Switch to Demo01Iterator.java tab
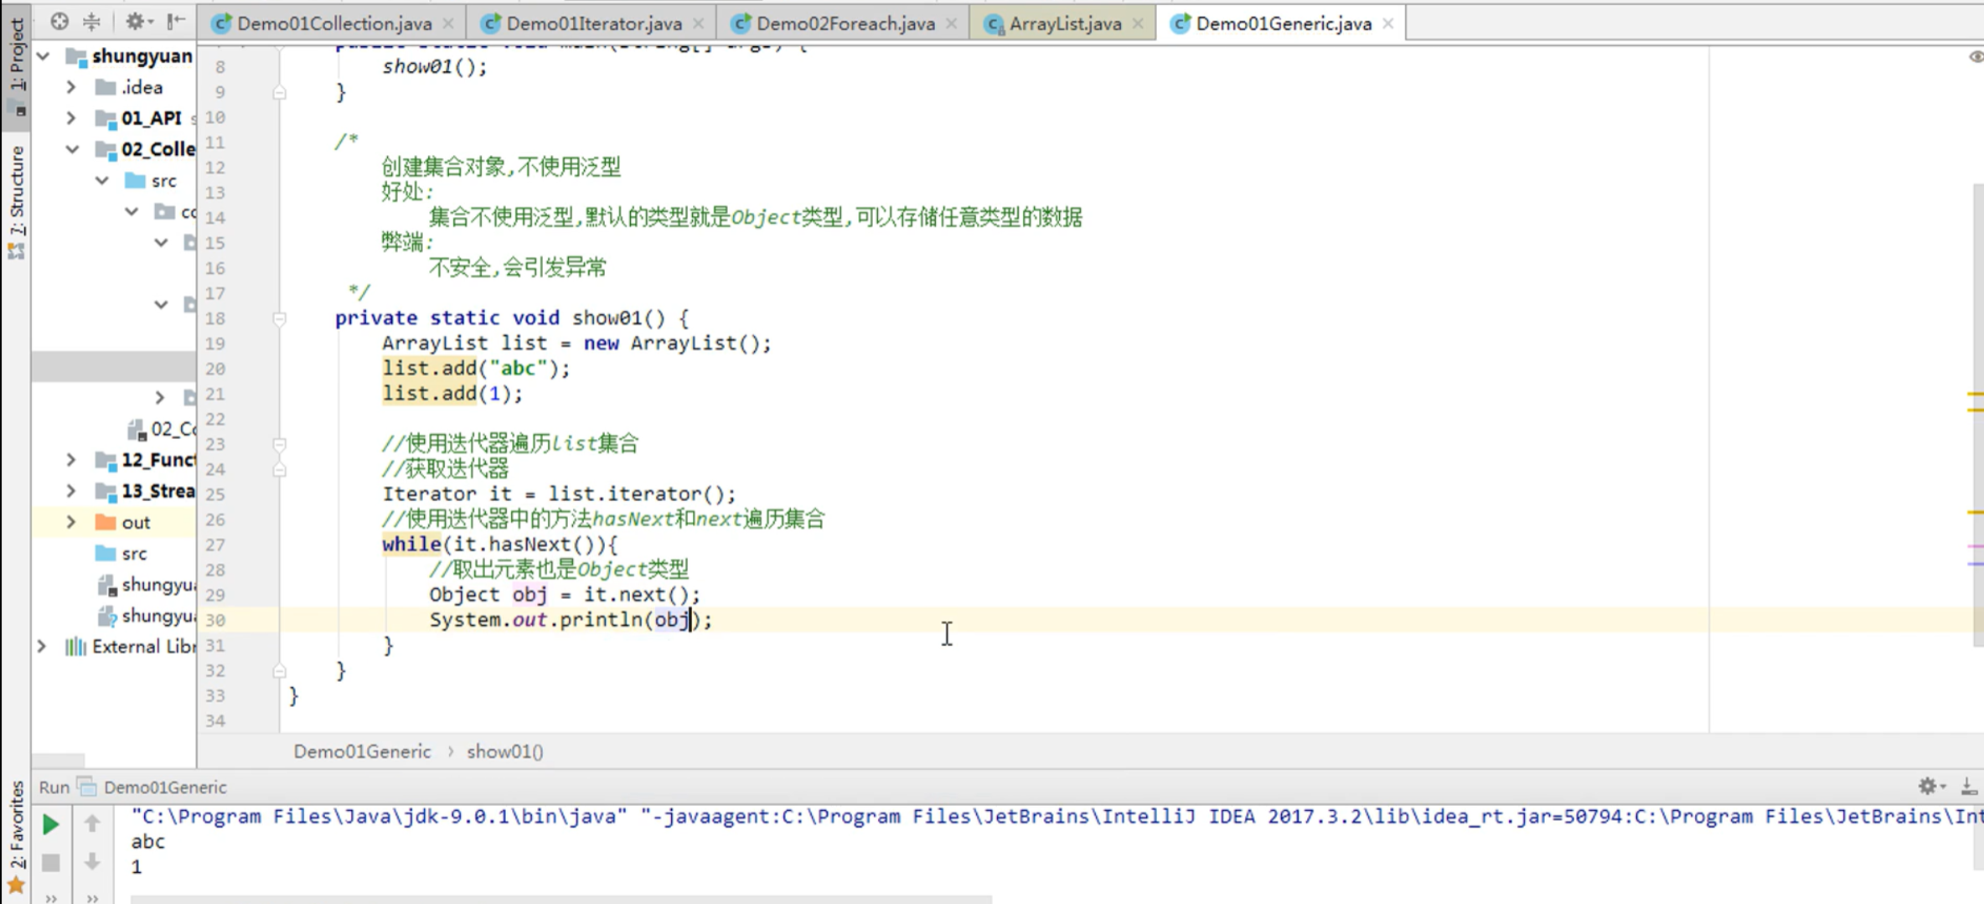 (x=593, y=23)
